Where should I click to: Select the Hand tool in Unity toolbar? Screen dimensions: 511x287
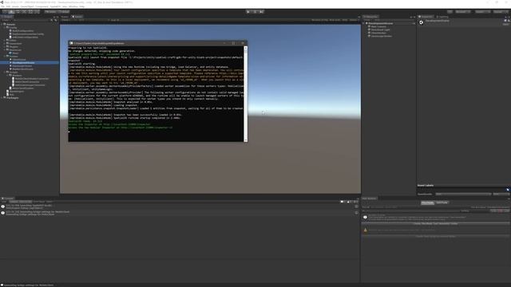click(6, 12)
